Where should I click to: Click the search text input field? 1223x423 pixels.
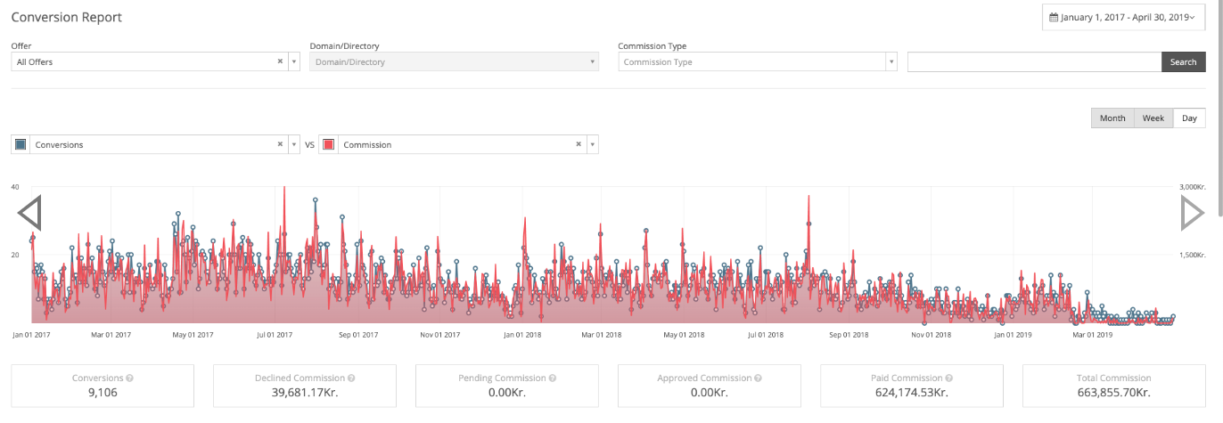tap(1033, 61)
